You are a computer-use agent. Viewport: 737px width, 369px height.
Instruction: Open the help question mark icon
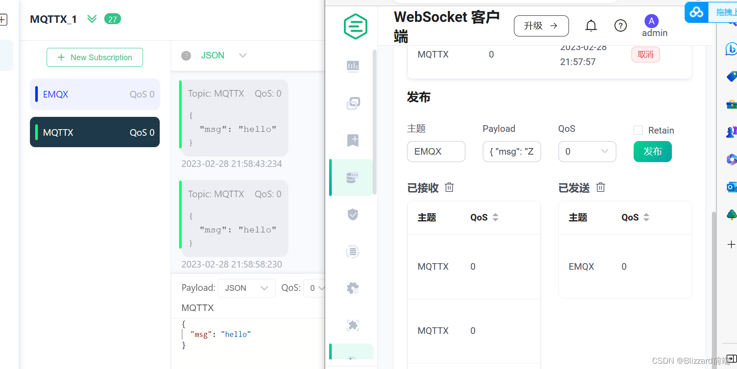coord(620,26)
